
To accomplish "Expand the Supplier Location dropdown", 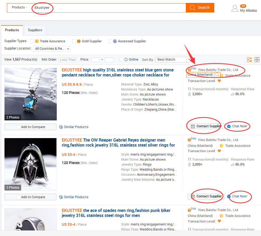I will [x=52, y=49].
